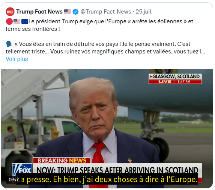Screen dimensions: 215x190
Task: Click the 0:57 video duration label
Action: 14,180
